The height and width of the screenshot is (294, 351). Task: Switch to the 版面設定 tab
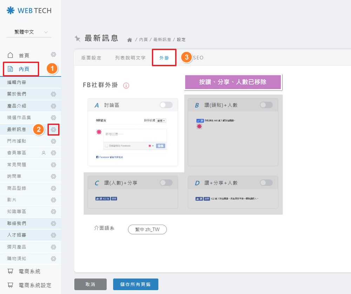(91, 58)
